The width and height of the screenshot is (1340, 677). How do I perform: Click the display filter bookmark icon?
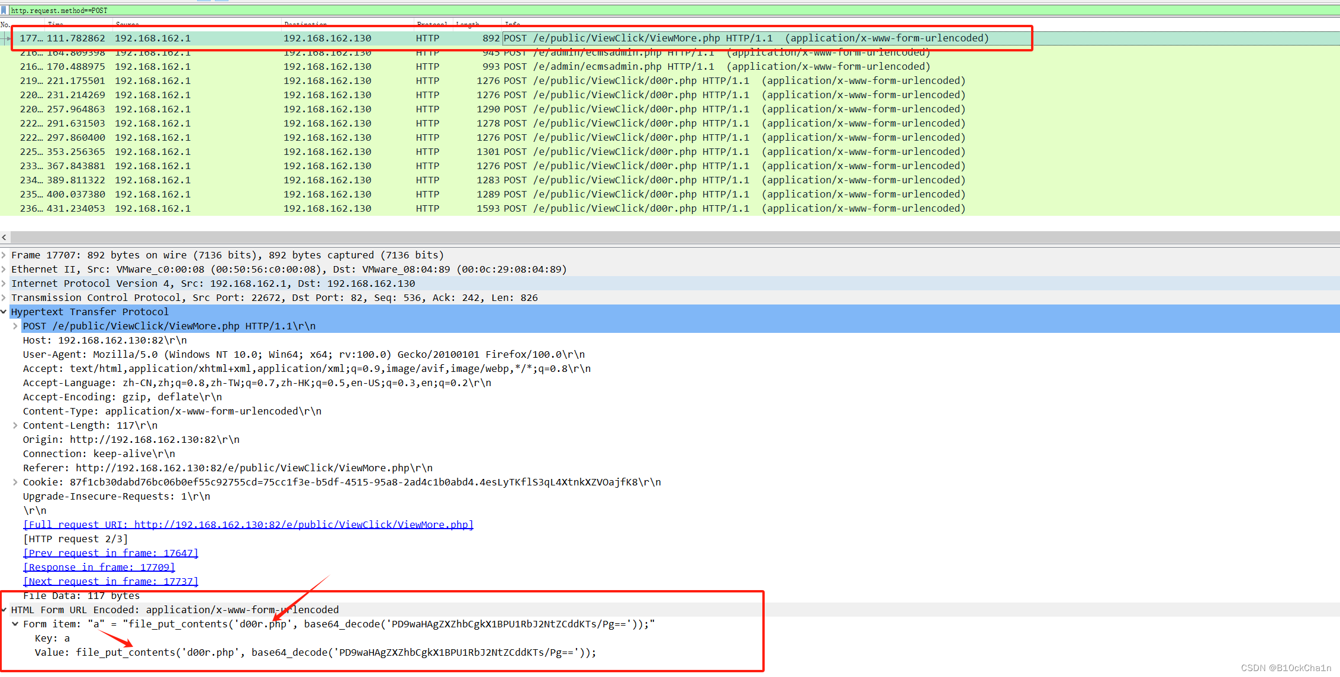pyautogui.click(x=4, y=10)
